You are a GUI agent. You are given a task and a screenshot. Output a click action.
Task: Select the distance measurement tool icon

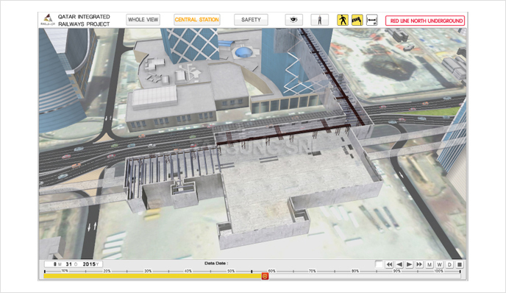372,20
